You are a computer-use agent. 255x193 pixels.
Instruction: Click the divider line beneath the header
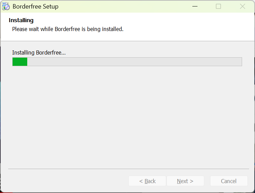127,41
